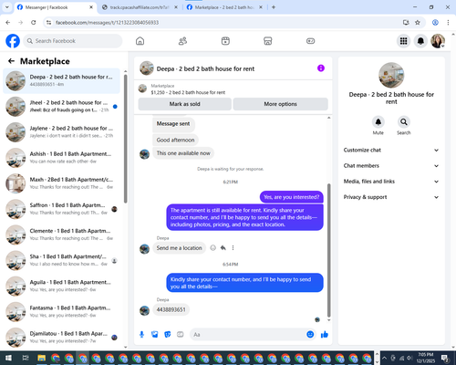Expand Chat members section
456x365 pixels.
click(x=391, y=166)
